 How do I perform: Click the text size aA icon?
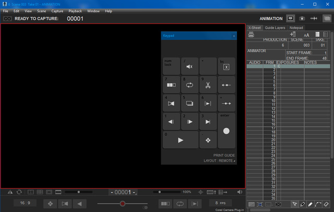[306, 35]
